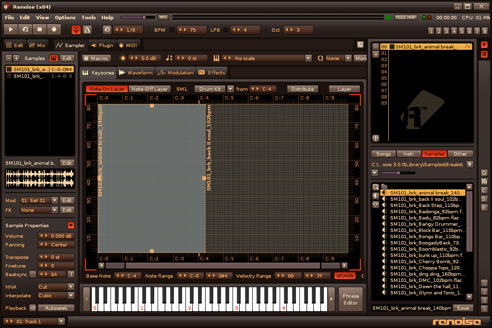Screen dimensions: 492x328
Task: Open the track selector dropdown
Action: coord(61,321)
